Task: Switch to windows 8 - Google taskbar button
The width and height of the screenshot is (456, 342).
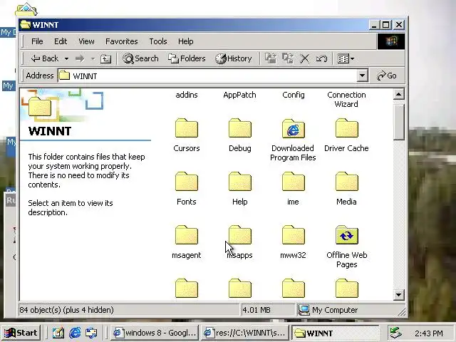Action: pos(155,333)
